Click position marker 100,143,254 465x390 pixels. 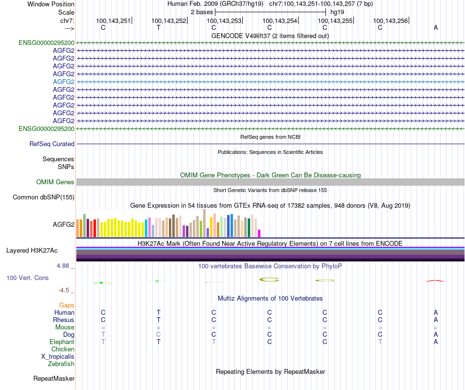tap(279, 21)
